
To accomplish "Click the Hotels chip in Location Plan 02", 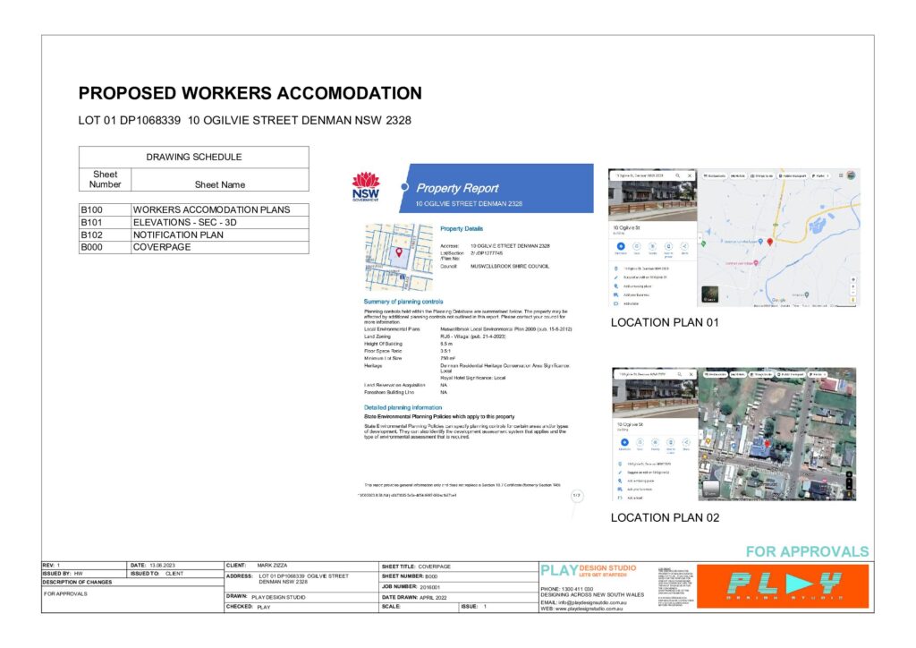I will click(739, 374).
